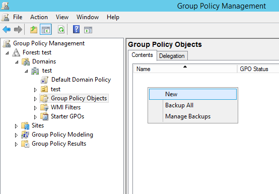Viewport: 279px width, 194px height.
Task: Choose Manage Backups in context menu
Action: [193, 116]
